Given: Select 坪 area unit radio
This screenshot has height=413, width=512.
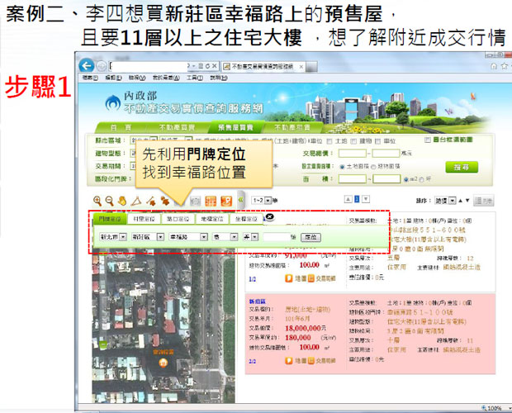Looking at the screenshot, I should coord(422,179).
